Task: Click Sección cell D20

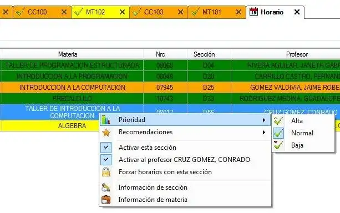Action: click(x=209, y=77)
